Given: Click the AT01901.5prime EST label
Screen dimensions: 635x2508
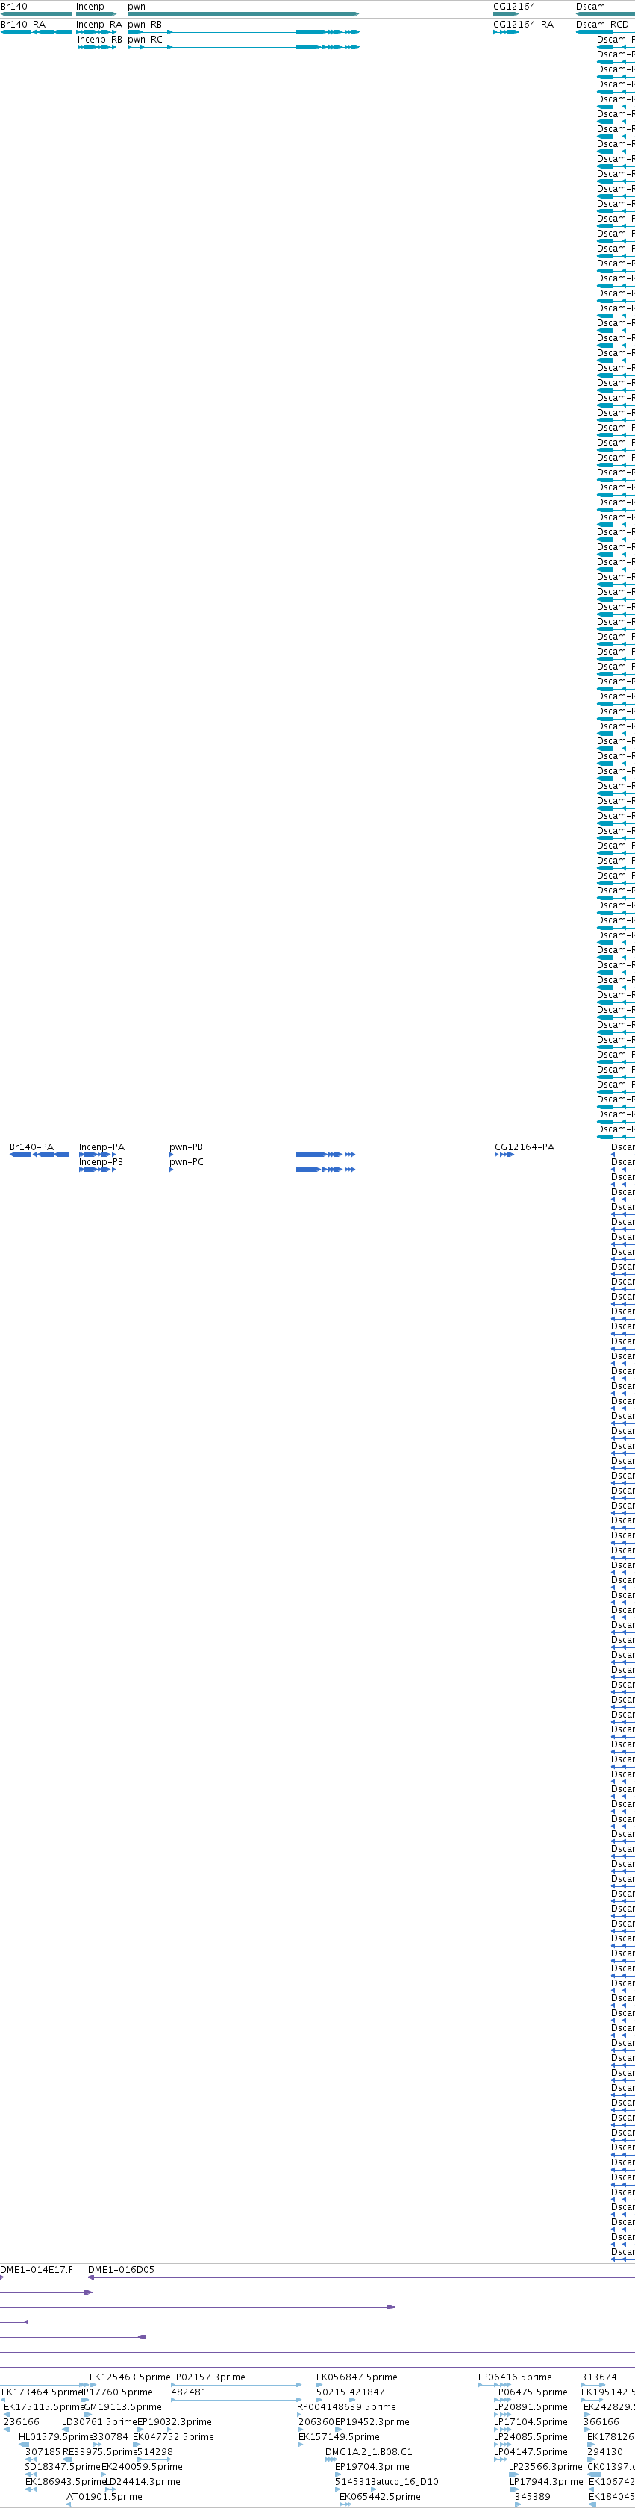Looking at the screenshot, I should pos(104,2496).
